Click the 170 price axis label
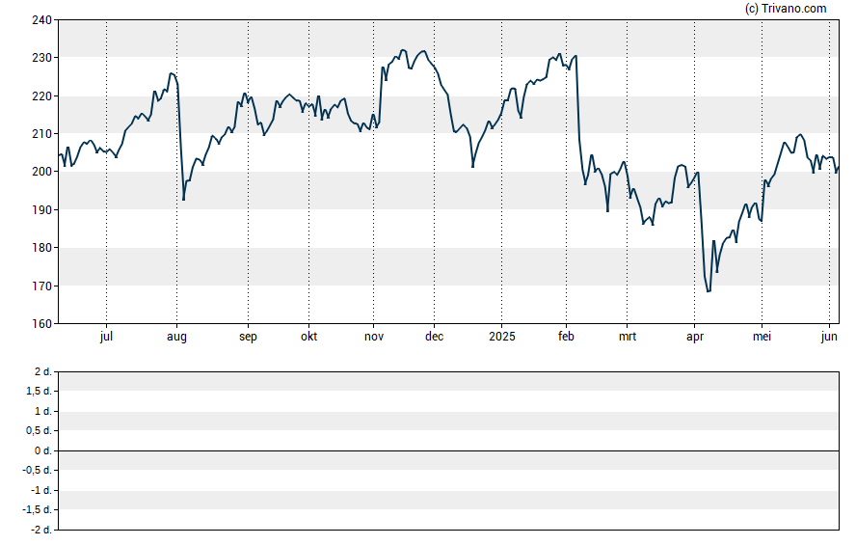 [x=42, y=286]
